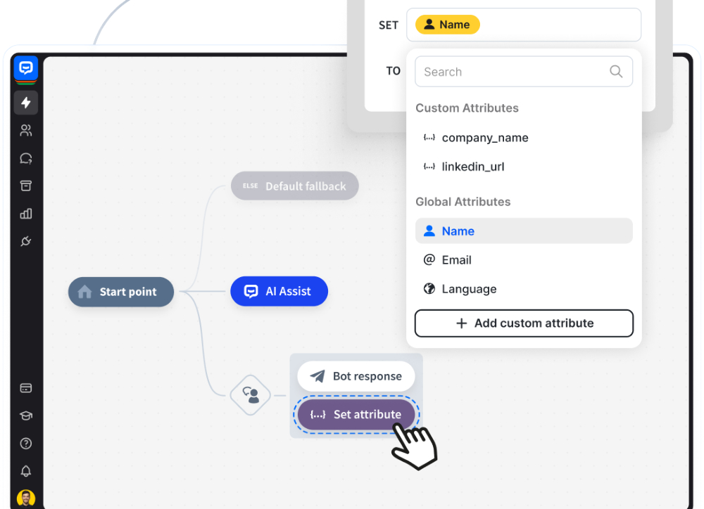This screenshot has height=509, width=704.
Task: Open the integrations plug icon
Action: (26, 242)
